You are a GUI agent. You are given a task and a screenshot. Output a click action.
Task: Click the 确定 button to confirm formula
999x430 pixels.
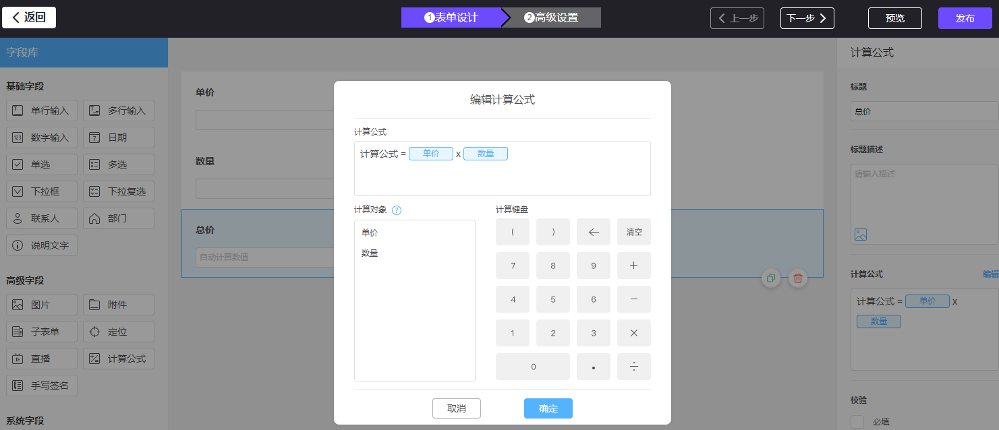[548, 408]
